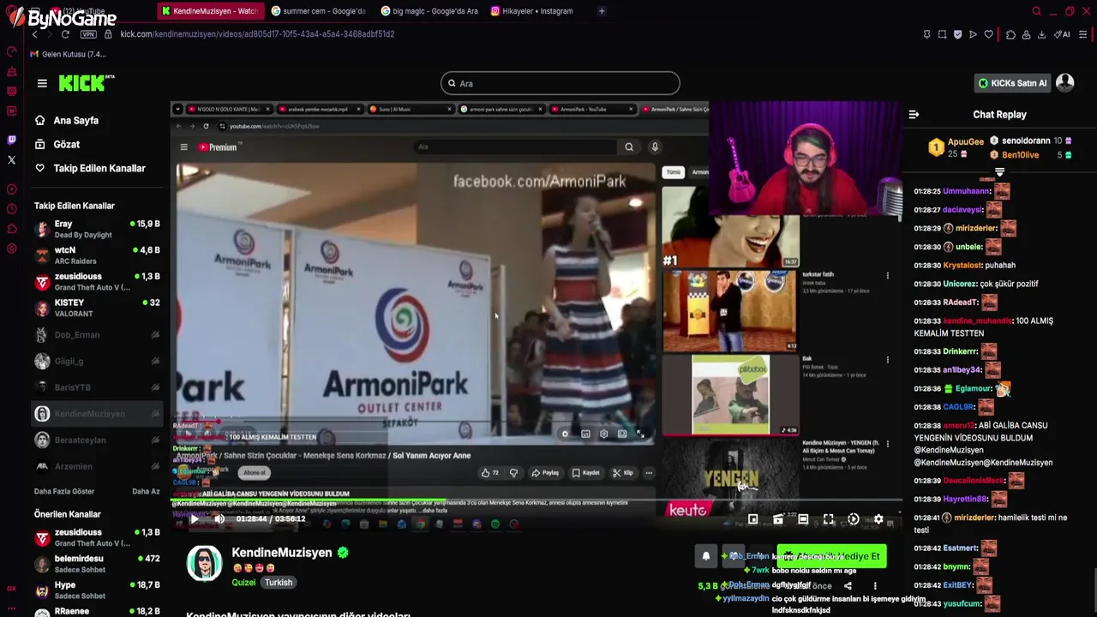This screenshot has height=617, width=1097.
Task: Click the green Hediye Et gift button
Action: [832, 556]
